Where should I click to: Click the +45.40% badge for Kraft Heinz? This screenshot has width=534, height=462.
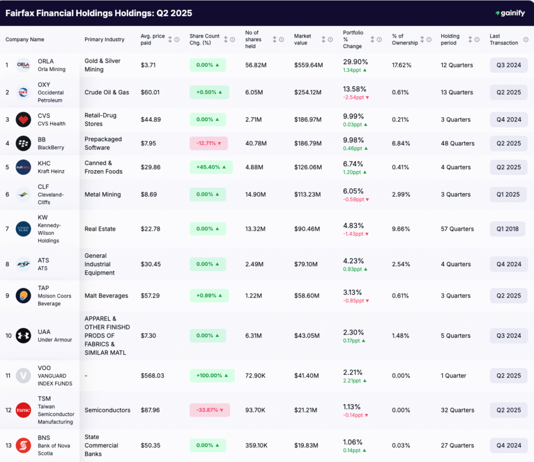[x=211, y=168]
